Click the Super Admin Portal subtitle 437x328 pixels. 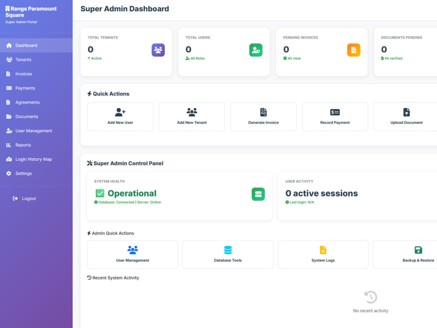click(21, 22)
